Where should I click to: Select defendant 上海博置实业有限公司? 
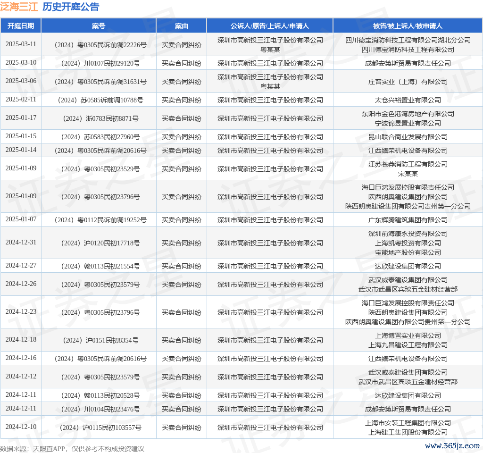coord(408,336)
